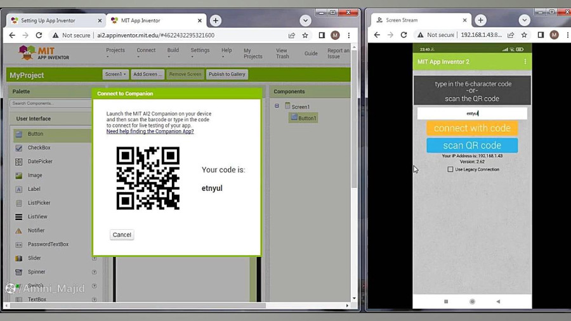Open Chrome menu in App Inventor window
This screenshot has width=571, height=321.
[349, 36]
